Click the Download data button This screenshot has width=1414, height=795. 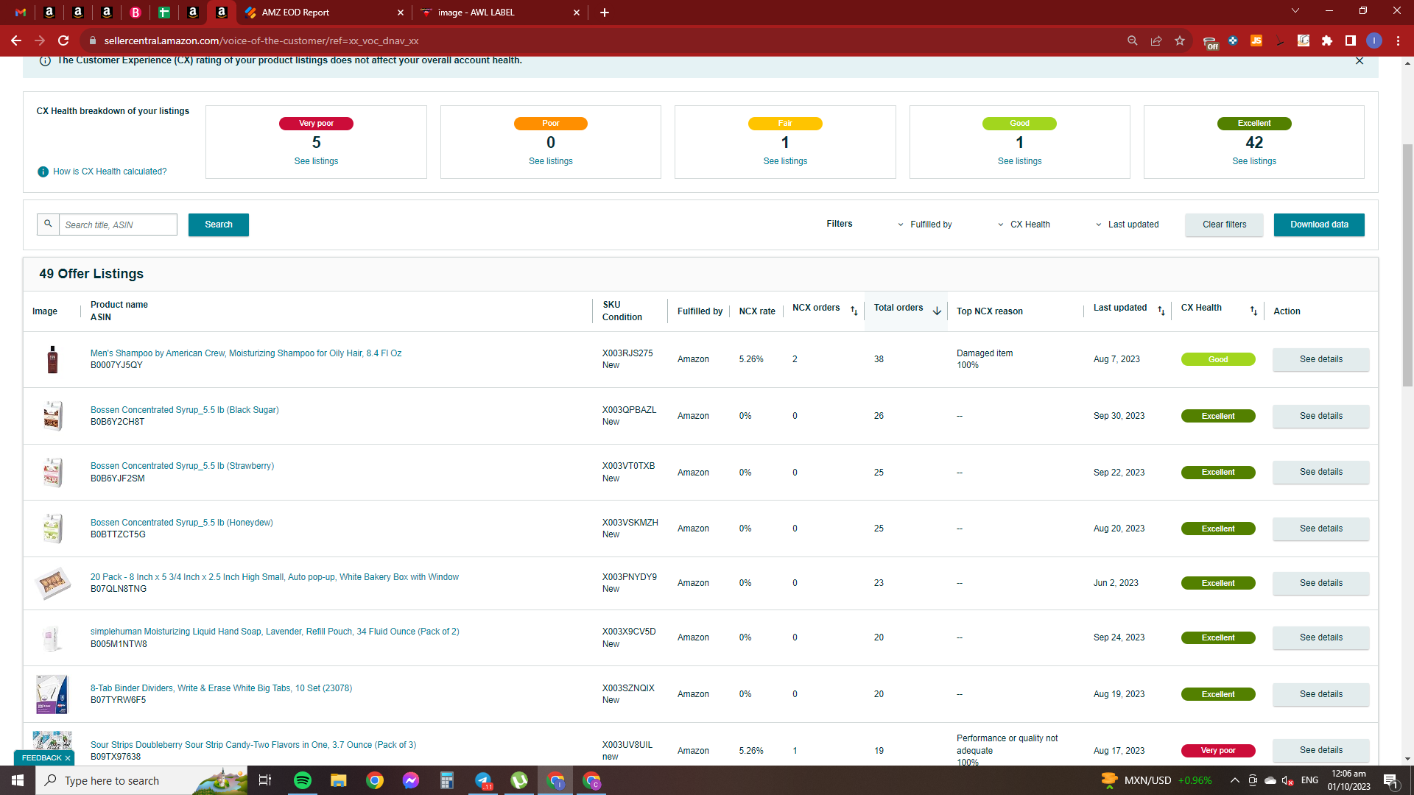(1319, 225)
